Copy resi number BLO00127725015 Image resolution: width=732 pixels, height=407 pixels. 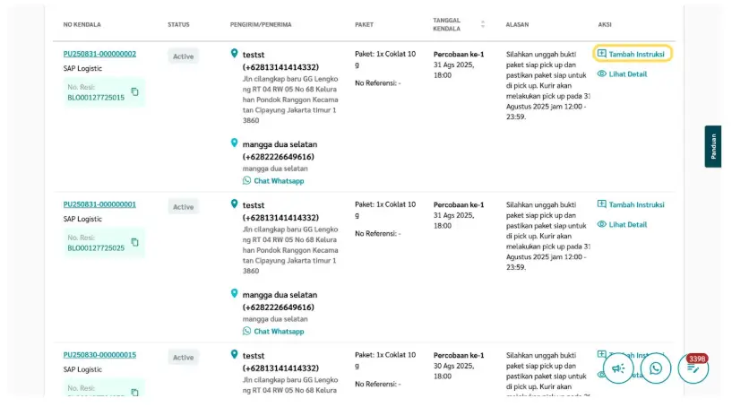[135, 91]
